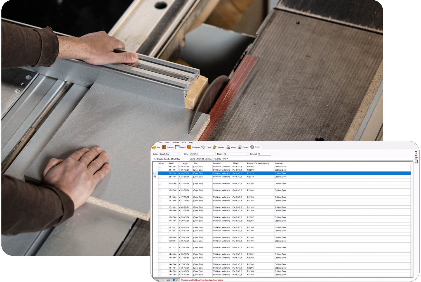Click the blue question mark help icon
Screen dimensions: 421x282
point(416,152)
